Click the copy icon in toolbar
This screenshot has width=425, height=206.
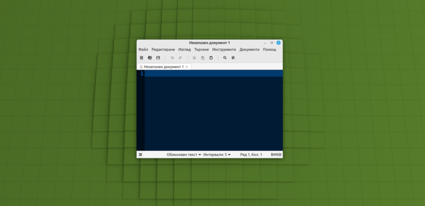pyautogui.click(x=203, y=58)
